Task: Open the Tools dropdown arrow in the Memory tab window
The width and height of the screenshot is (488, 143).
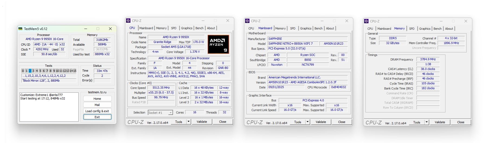Action: [426, 122]
